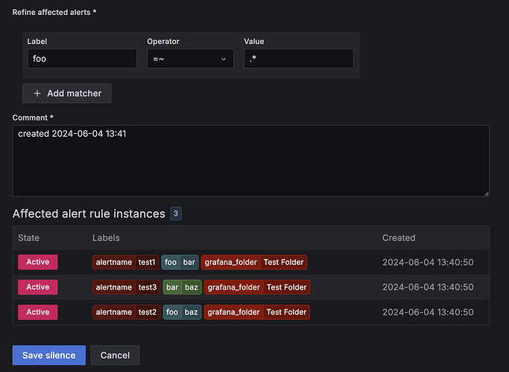
Task: Click the affected instances count badge 3
Action: pos(176,214)
